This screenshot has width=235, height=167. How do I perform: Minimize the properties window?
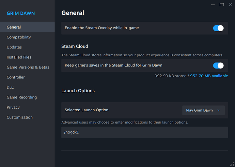tap(213, 5)
